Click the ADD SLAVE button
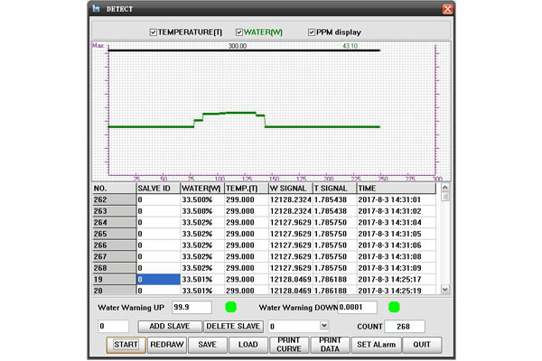The width and height of the screenshot is (542, 361). point(168,326)
